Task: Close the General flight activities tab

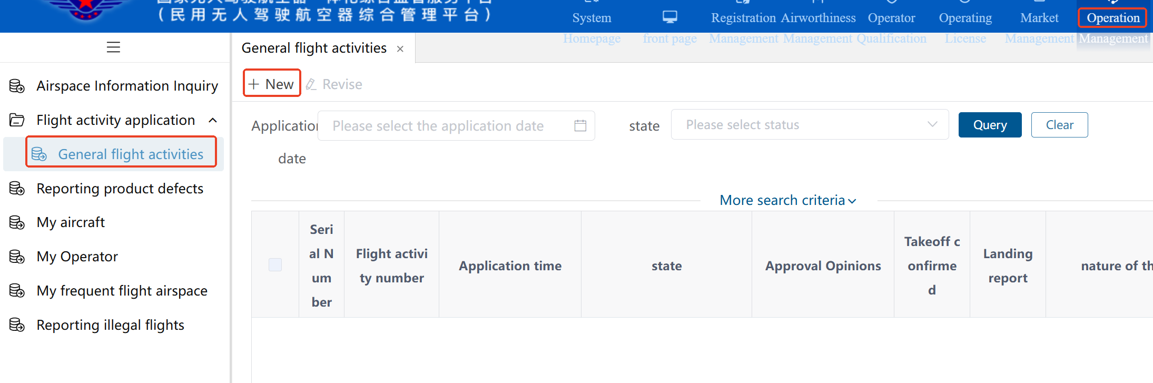Action: click(x=400, y=49)
